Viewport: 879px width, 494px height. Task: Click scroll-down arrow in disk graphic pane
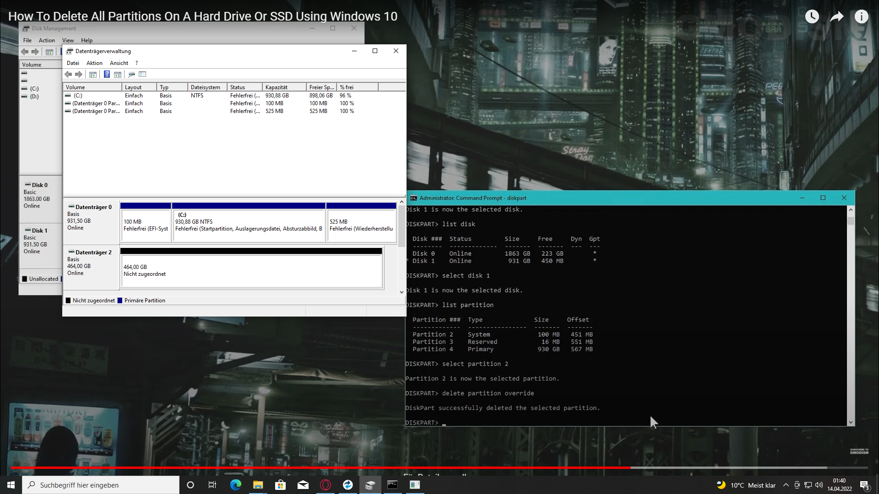pyautogui.click(x=402, y=292)
